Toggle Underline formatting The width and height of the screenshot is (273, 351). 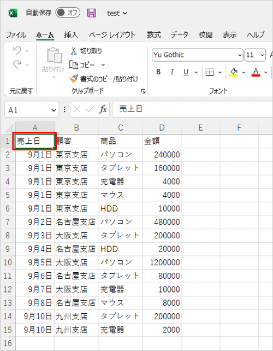point(186,72)
